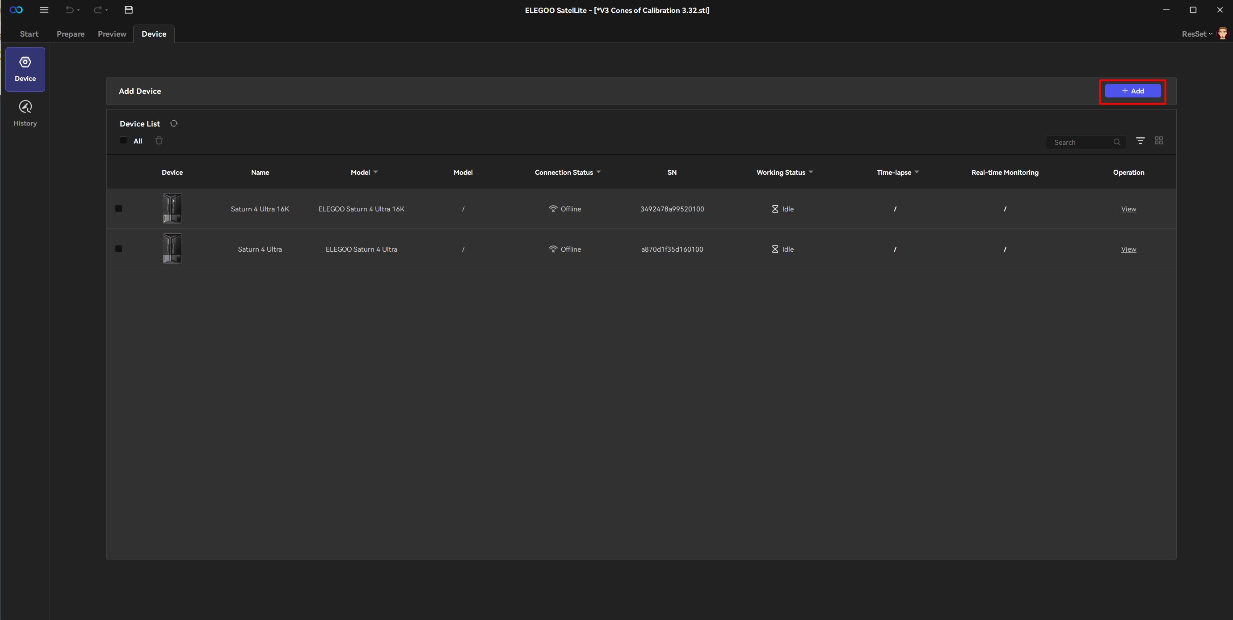Click the Wi-Fi icon for Saturn 4 Ultra 16K
1233x620 pixels.
click(x=553, y=209)
